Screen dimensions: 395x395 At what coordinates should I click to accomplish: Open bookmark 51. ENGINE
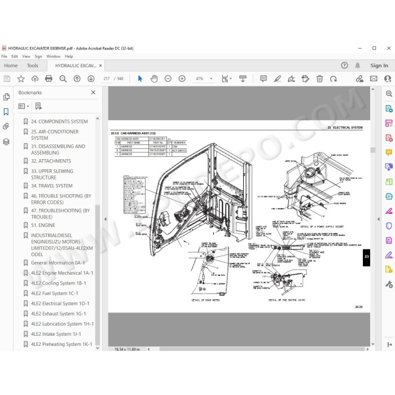43,225
